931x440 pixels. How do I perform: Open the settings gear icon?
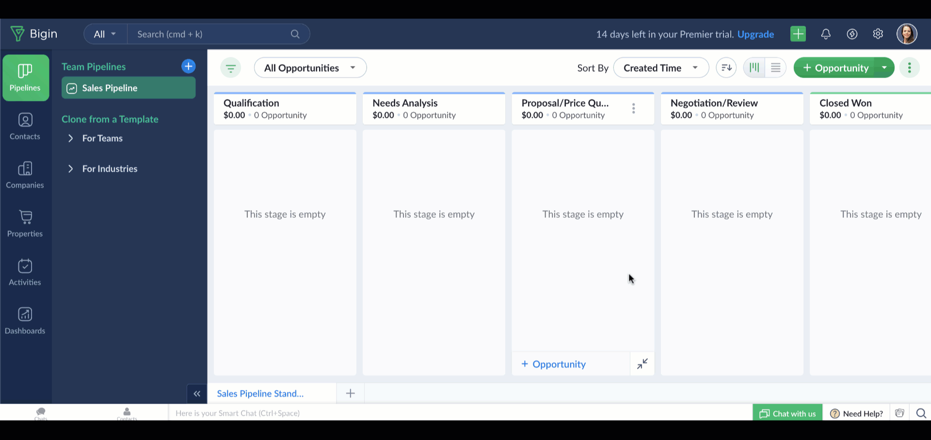point(878,34)
